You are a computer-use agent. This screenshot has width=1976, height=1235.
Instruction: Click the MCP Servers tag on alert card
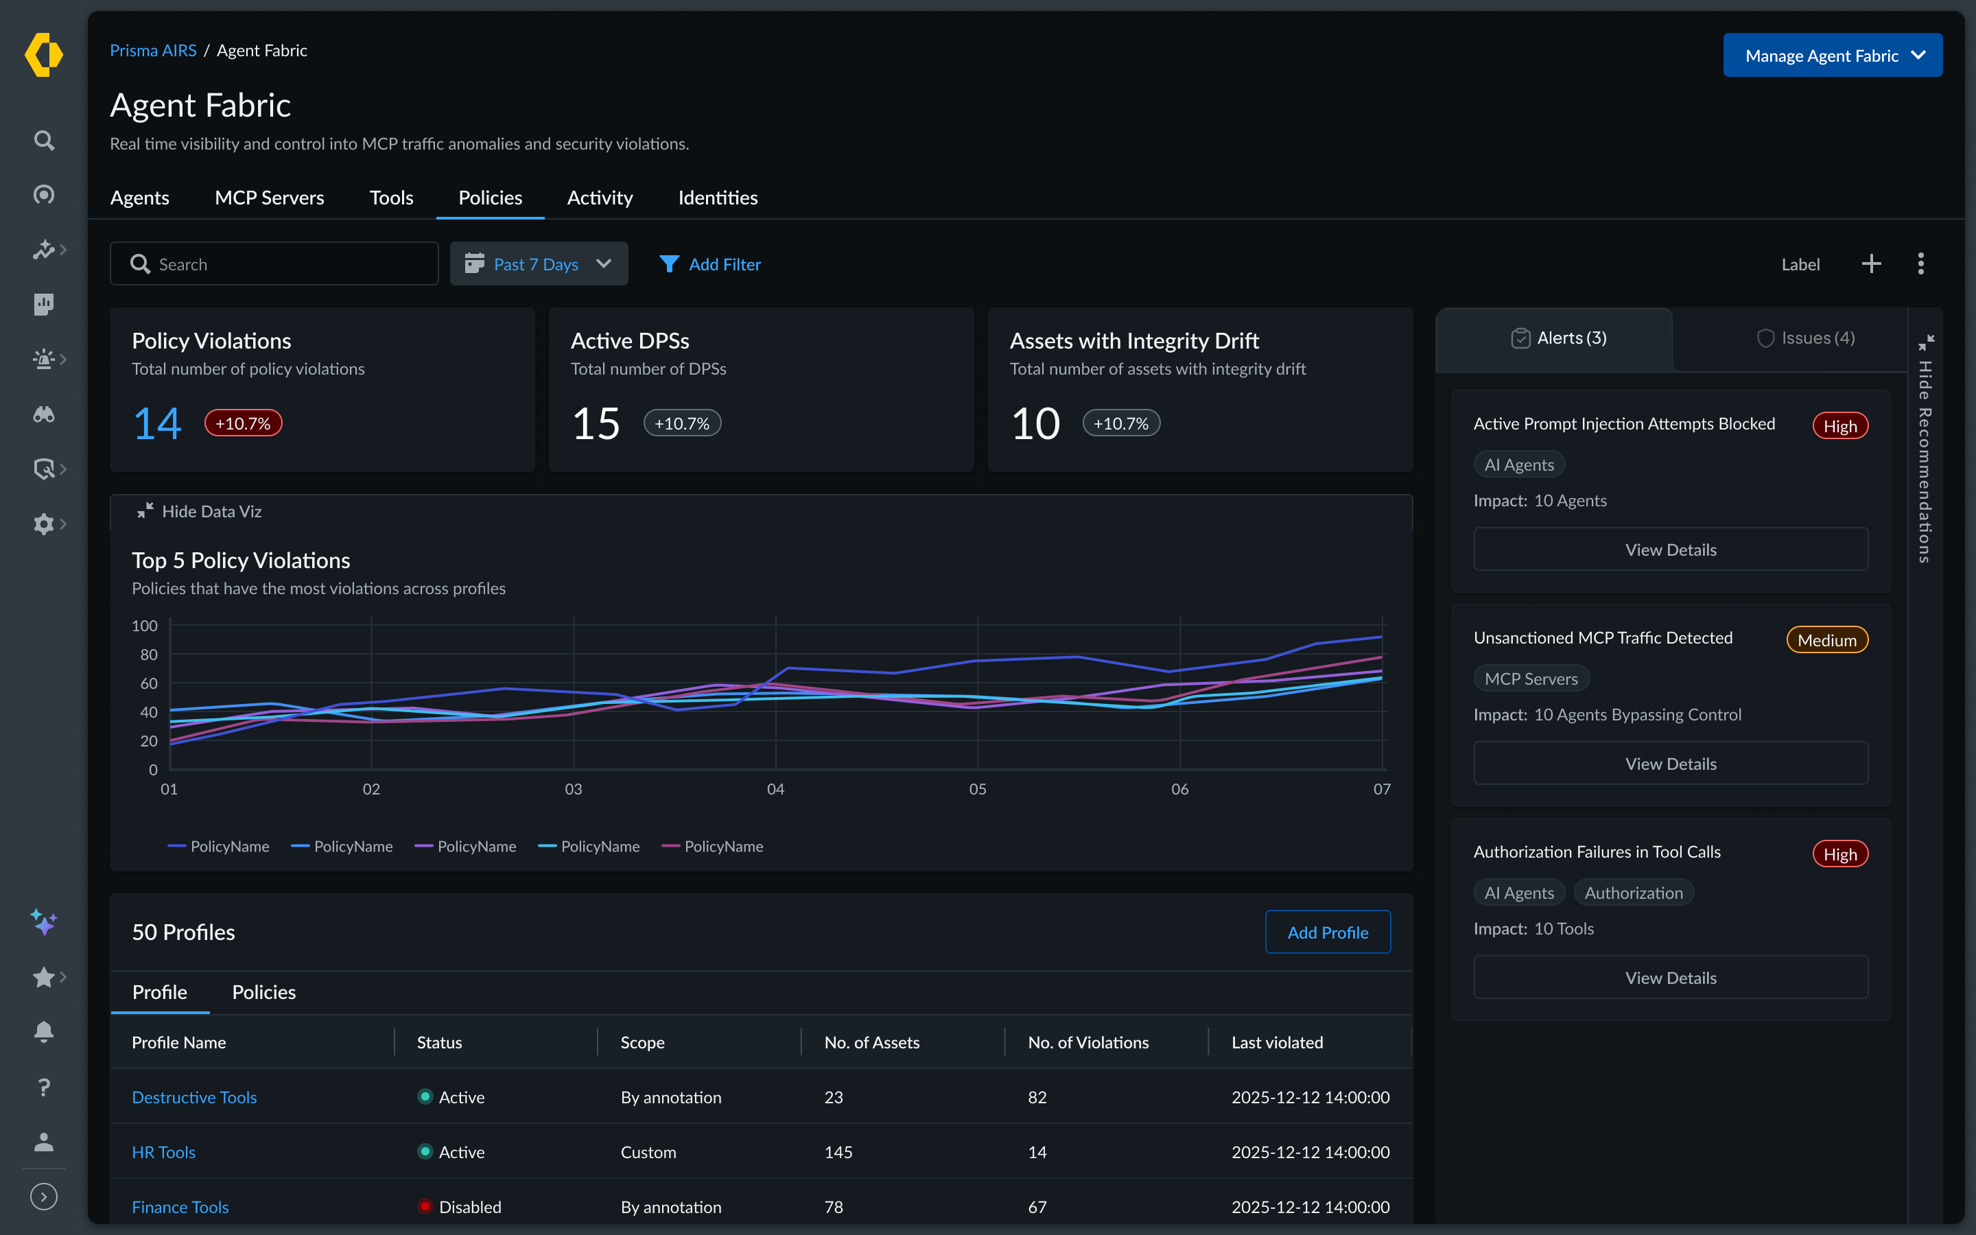pyautogui.click(x=1531, y=679)
